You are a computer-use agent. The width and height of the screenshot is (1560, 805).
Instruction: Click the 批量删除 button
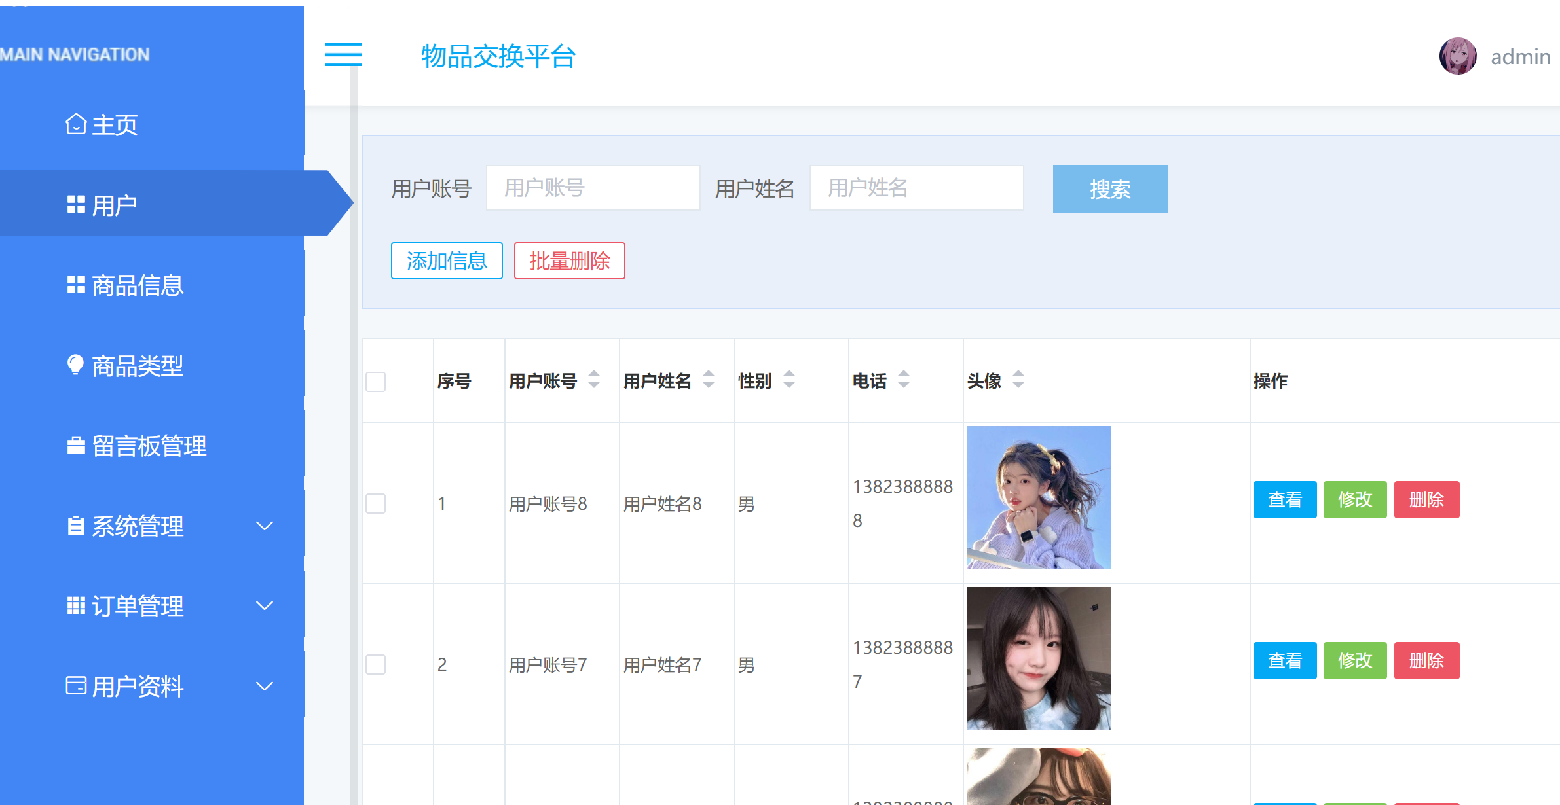pyautogui.click(x=569, y=261)
